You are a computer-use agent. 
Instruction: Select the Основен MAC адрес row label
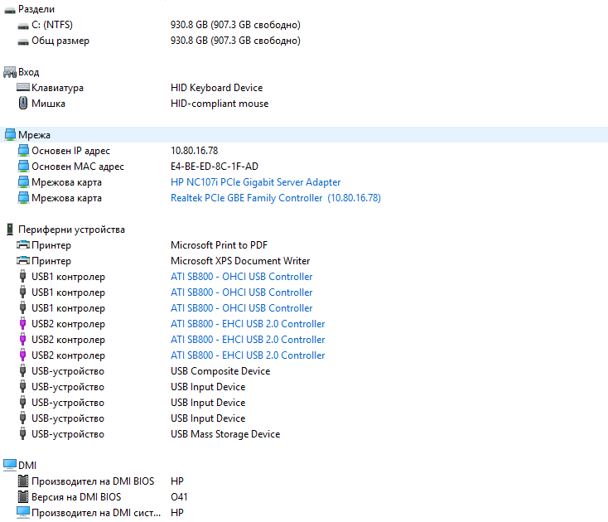pos(78,167)
